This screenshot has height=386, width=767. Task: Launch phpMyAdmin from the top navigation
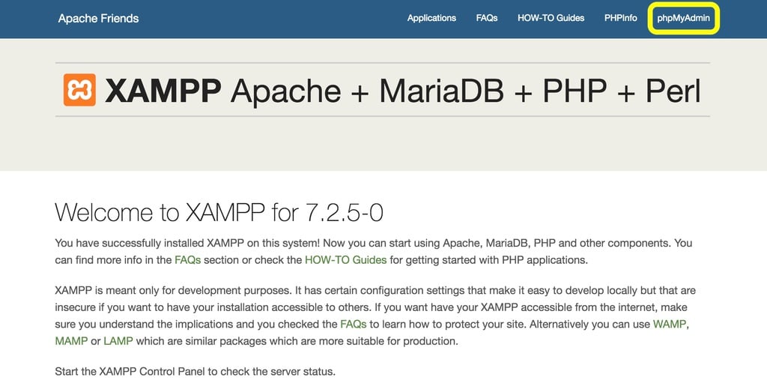click(684, 18)
